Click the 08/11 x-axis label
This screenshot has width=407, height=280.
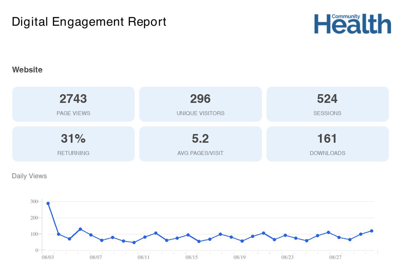pos(144,258)
